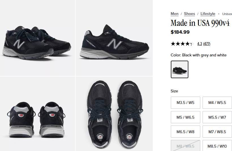Choose size M5.5 / W7
Image resolution: width=232 pixels, height=151 pixels.
(x=217, y=117)
